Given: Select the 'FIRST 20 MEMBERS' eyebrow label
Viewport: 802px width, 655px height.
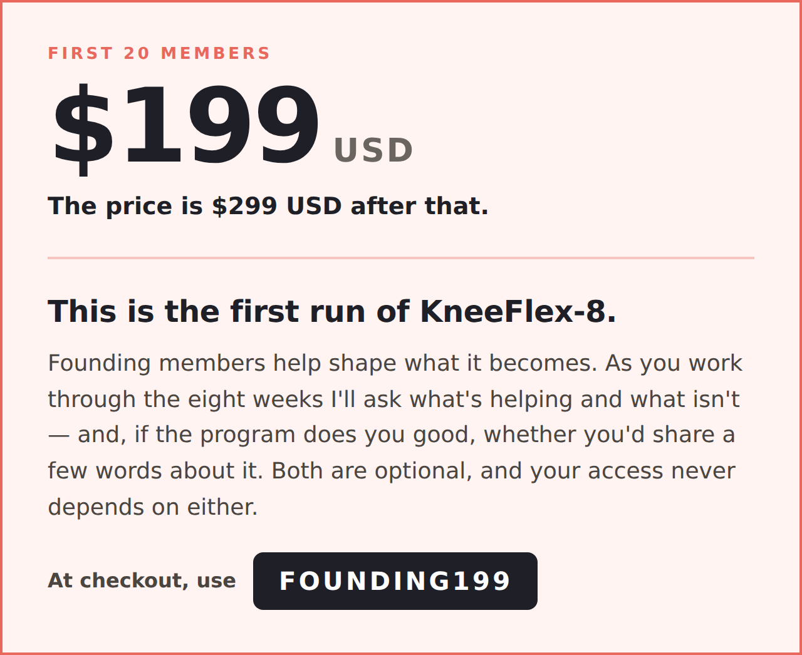Looking at the screenshot, I should point(159,53).
